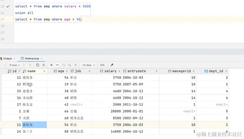Submit changes to database
Viewport: 244px width, 139px height.
(75, 65)
